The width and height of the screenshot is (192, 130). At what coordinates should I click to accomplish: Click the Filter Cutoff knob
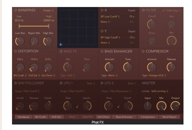coord(152,24)
